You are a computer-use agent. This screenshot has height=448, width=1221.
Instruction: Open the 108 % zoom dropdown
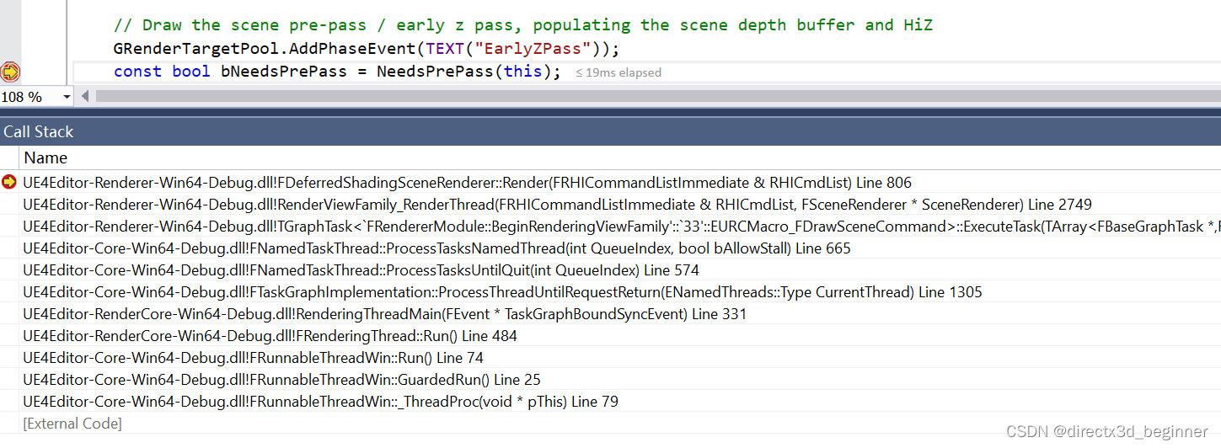[x=67, y=97]
